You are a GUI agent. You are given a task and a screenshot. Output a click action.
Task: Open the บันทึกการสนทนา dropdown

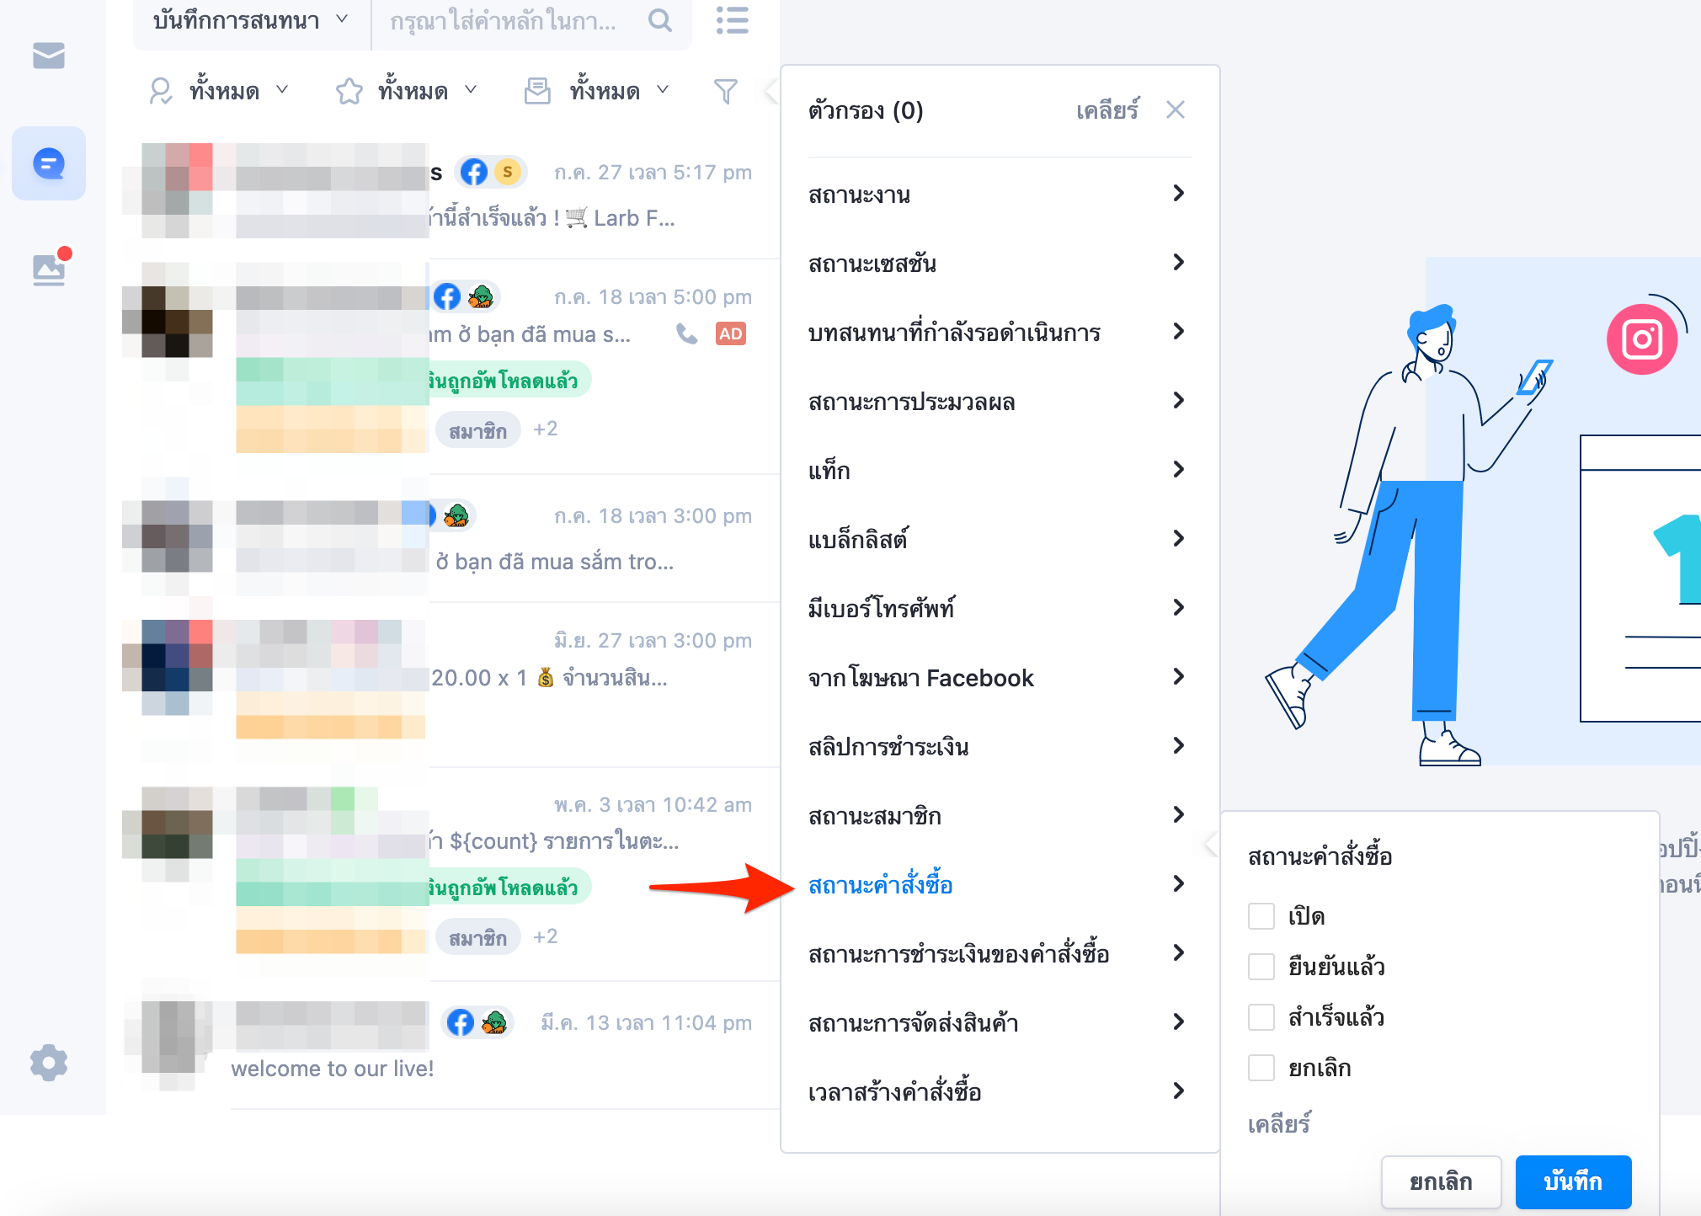tap(251, 20)
